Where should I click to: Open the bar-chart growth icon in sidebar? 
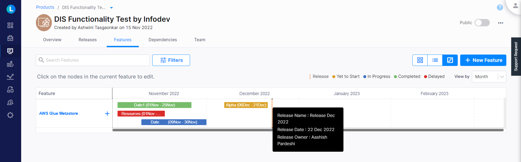click(10, 64)
